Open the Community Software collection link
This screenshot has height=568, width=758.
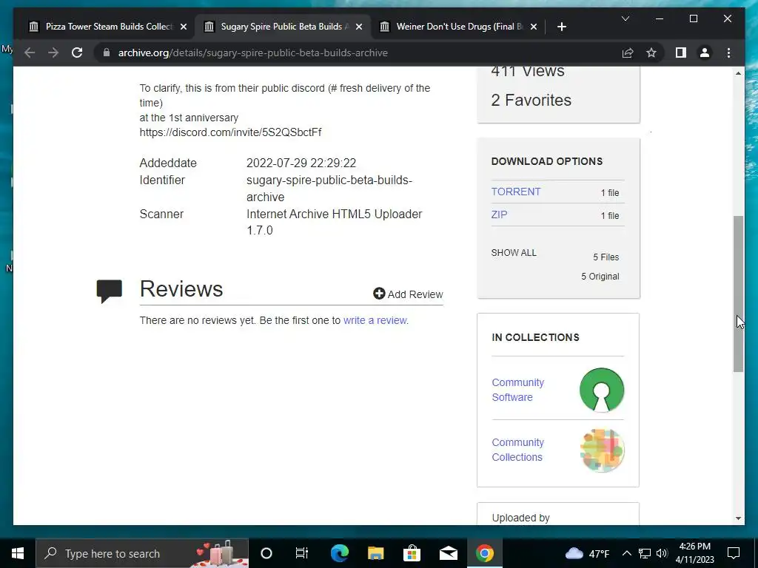tap(517, 390)
